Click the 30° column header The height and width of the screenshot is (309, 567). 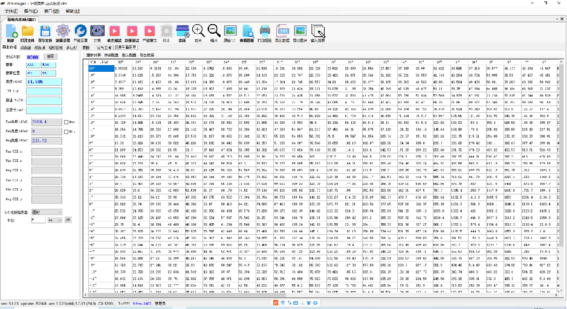click(x=123, y=62)
